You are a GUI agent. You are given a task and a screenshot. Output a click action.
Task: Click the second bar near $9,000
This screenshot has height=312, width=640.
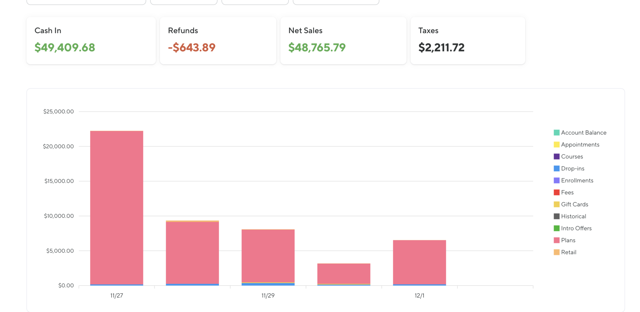(x=192, y=252)
